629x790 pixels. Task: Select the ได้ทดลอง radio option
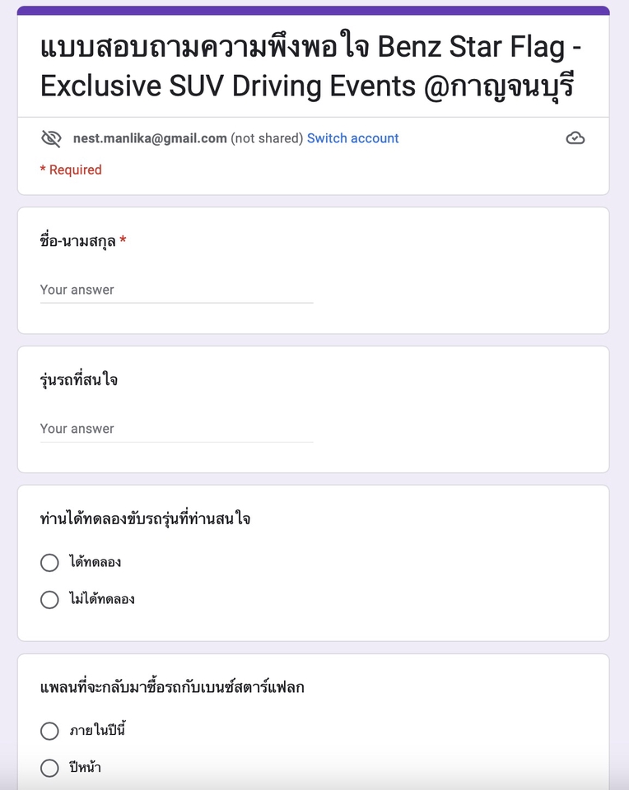49,562
